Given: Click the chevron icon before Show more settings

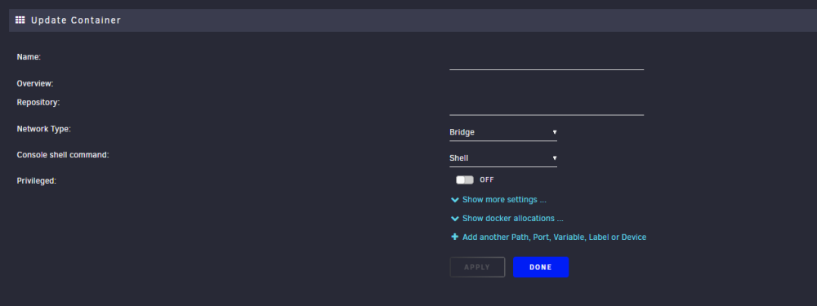Looking at the screenshot, I should click(455, 200).
